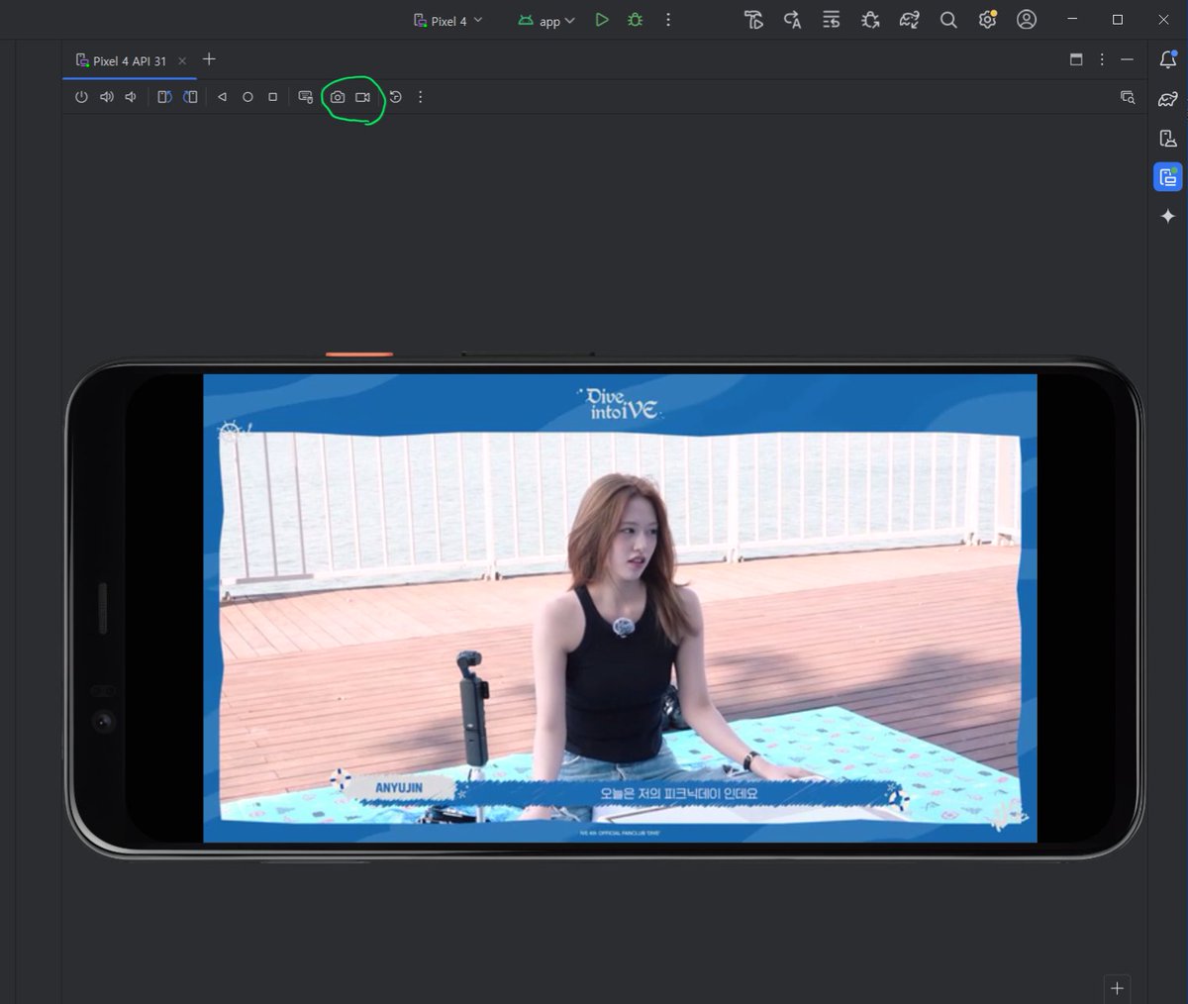Toggle hardware input keyboard-mouse icon
The image size is (1188, 1004).
click(x=306, y=97)
